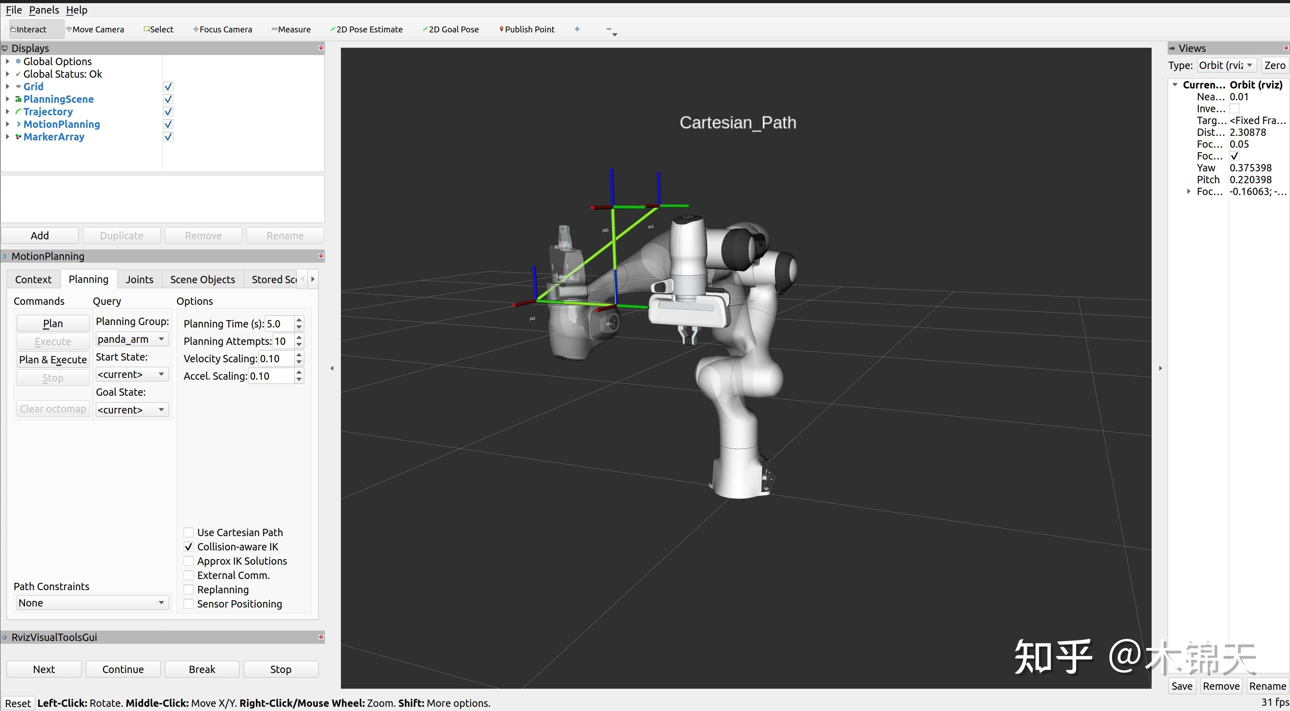
Task: Select the Interact tool
Action: [x=36, y=30]
